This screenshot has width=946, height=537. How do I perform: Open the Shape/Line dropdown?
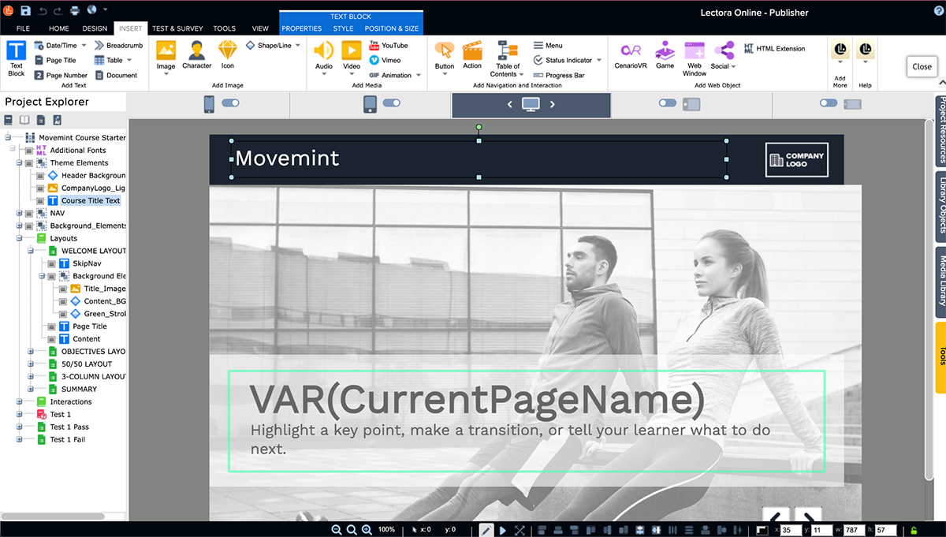(296, 45)
